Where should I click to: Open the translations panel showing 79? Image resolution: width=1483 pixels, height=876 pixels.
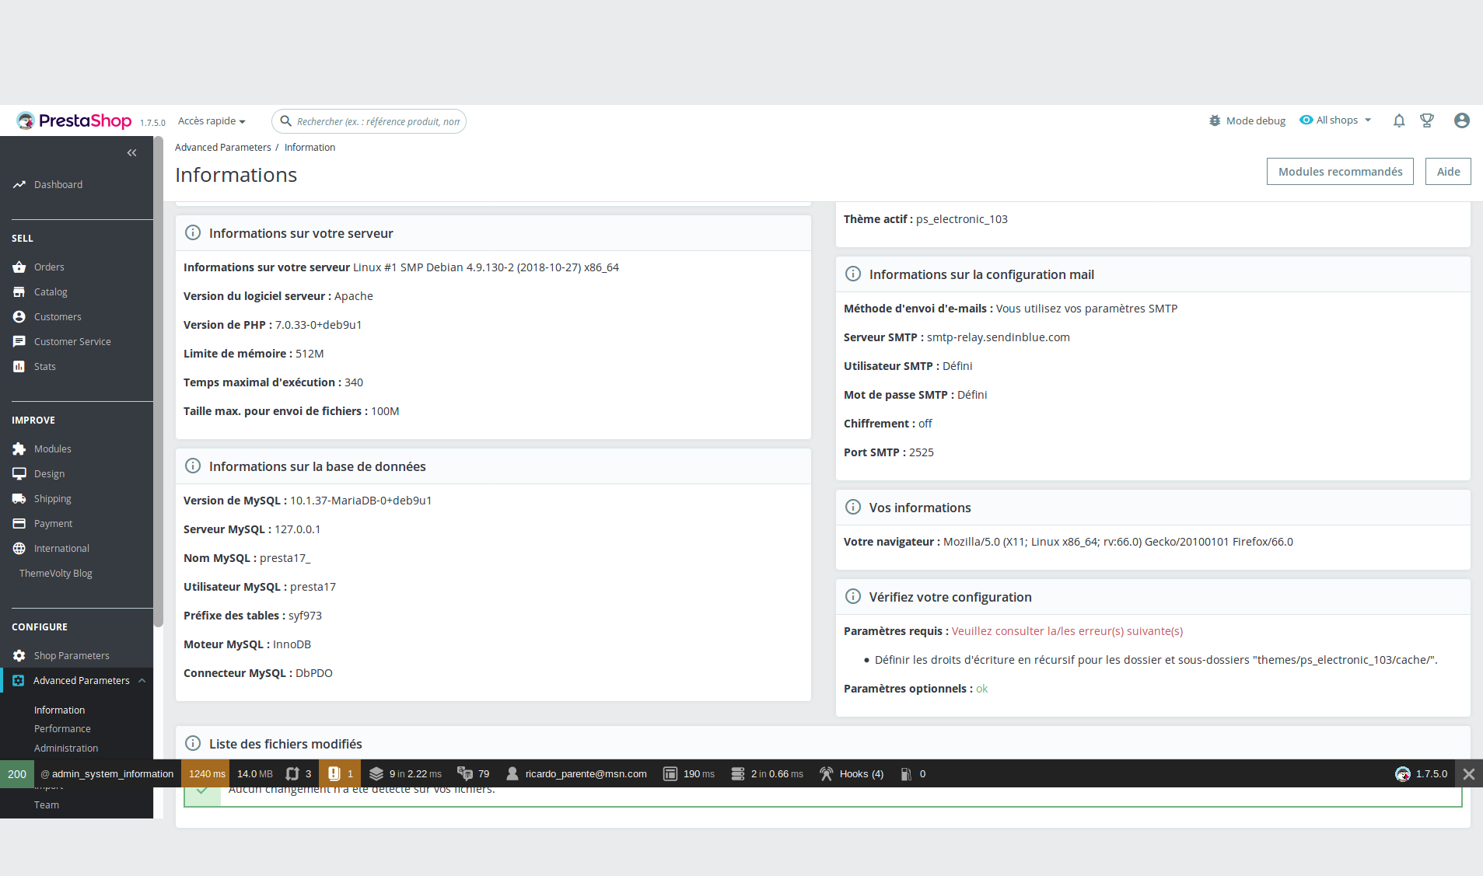point(474,773)
